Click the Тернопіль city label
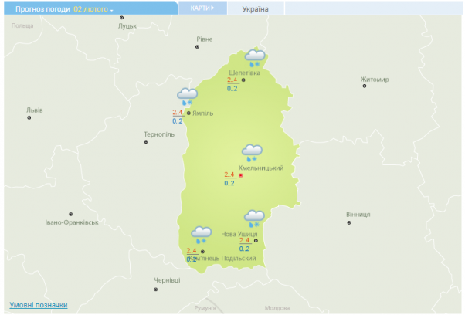 coord(159,134)
